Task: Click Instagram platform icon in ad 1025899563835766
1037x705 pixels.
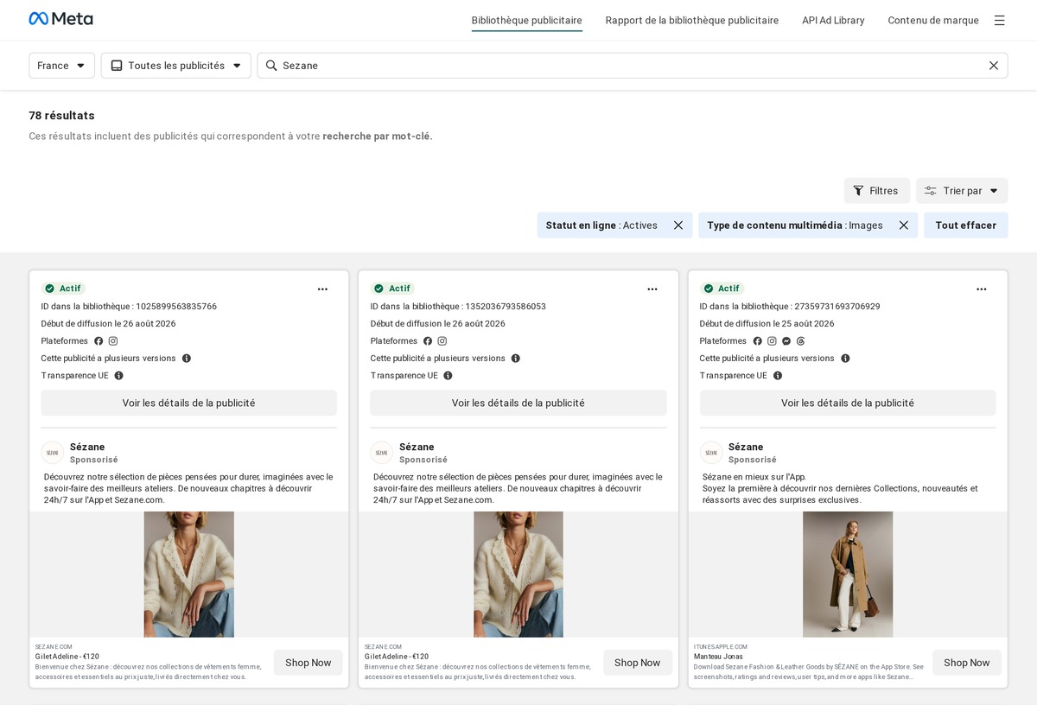Action: 113,341
